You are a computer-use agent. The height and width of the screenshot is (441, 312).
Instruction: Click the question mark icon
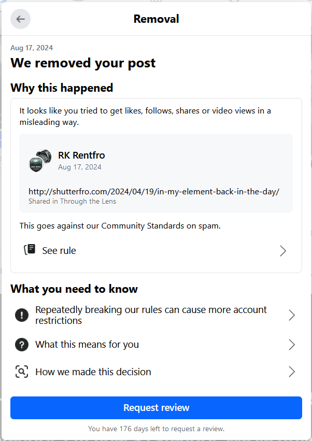tap(22, 345)
